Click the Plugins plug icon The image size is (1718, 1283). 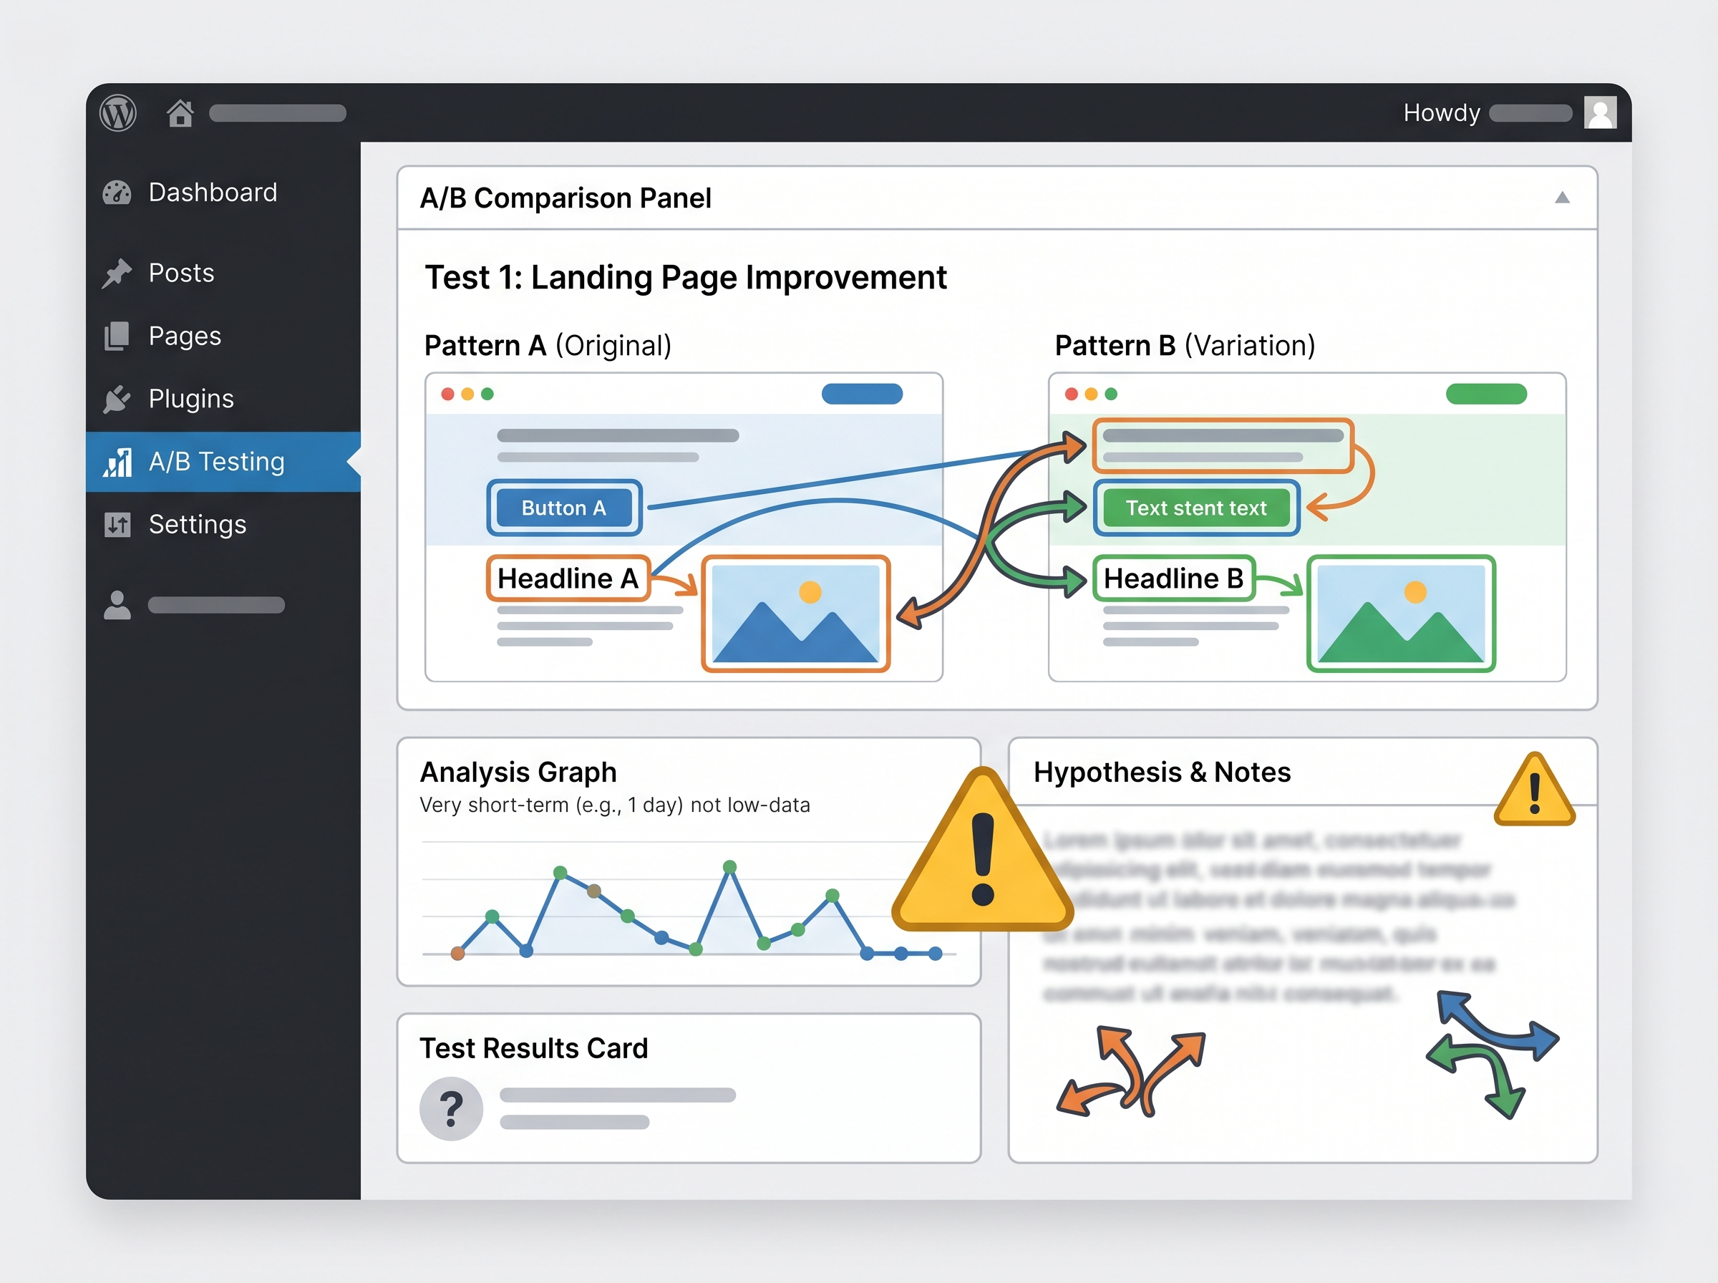(117, 400)
